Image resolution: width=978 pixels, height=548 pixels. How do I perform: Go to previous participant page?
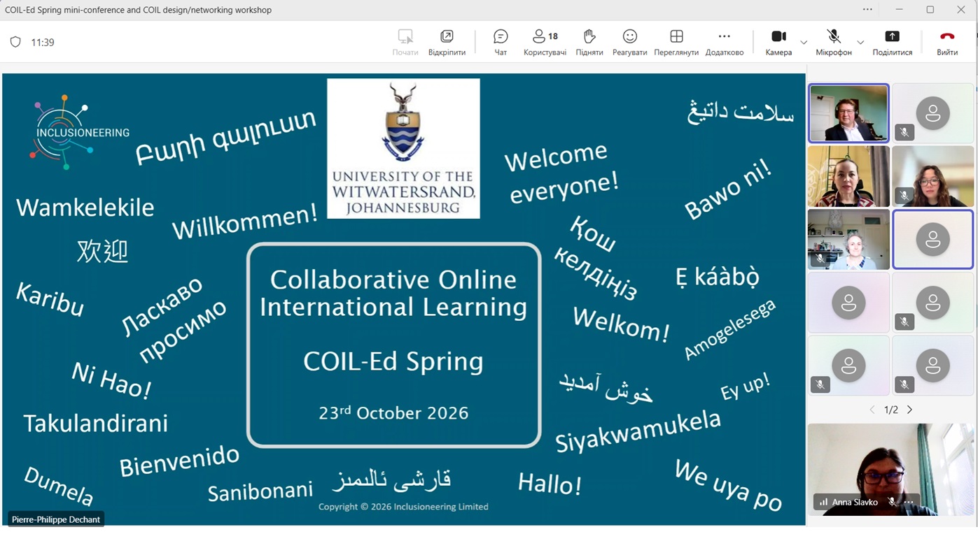[x=872, y=410]
